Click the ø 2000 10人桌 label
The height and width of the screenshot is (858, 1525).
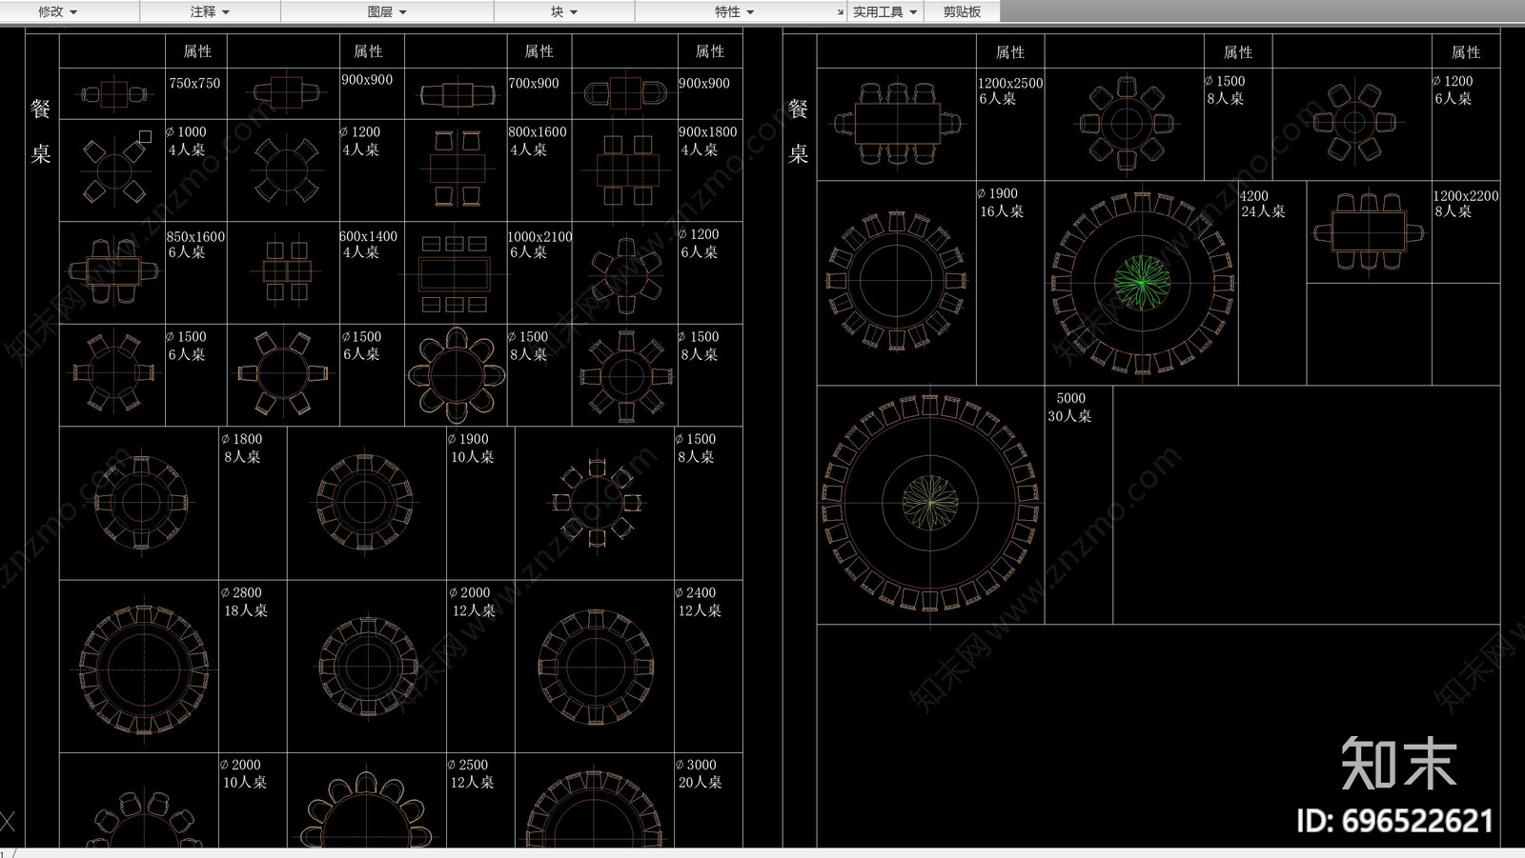tap(244, 773)
